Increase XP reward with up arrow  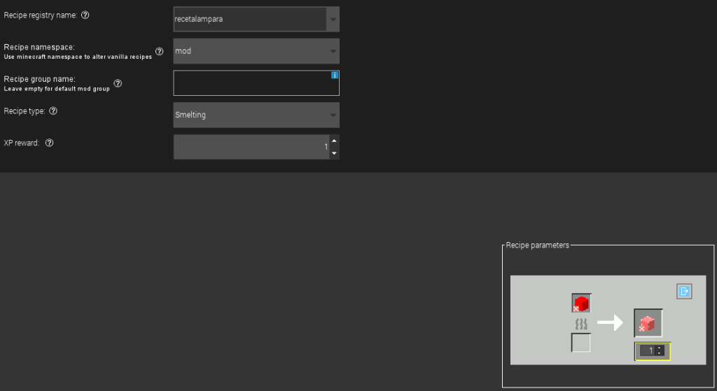[x=334, y=141]
